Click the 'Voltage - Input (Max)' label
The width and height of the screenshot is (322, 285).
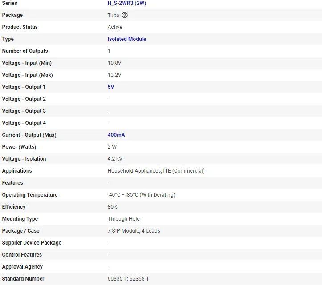point(27,75)
